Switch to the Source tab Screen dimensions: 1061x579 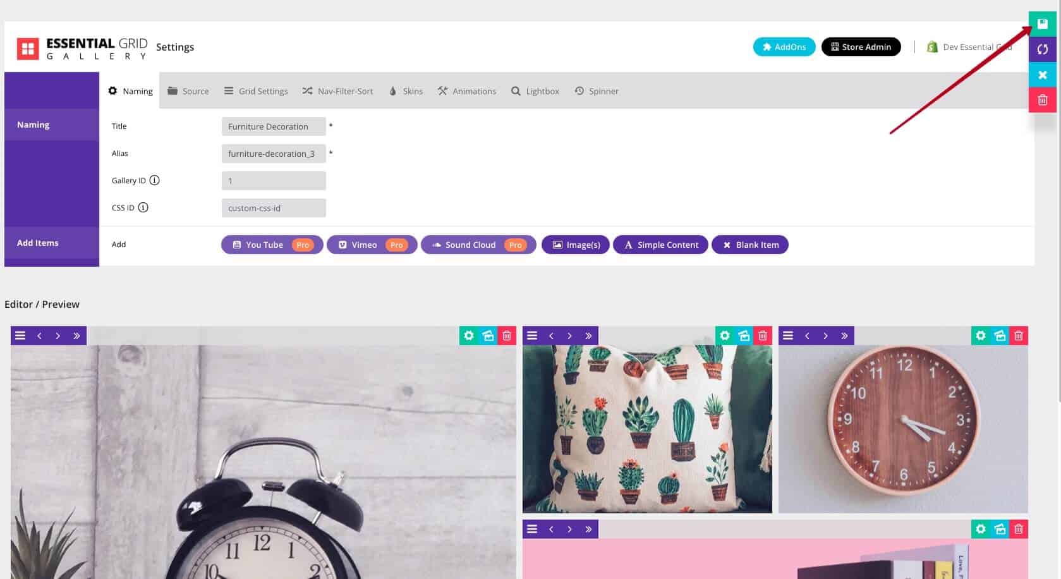tap(188, 91)
